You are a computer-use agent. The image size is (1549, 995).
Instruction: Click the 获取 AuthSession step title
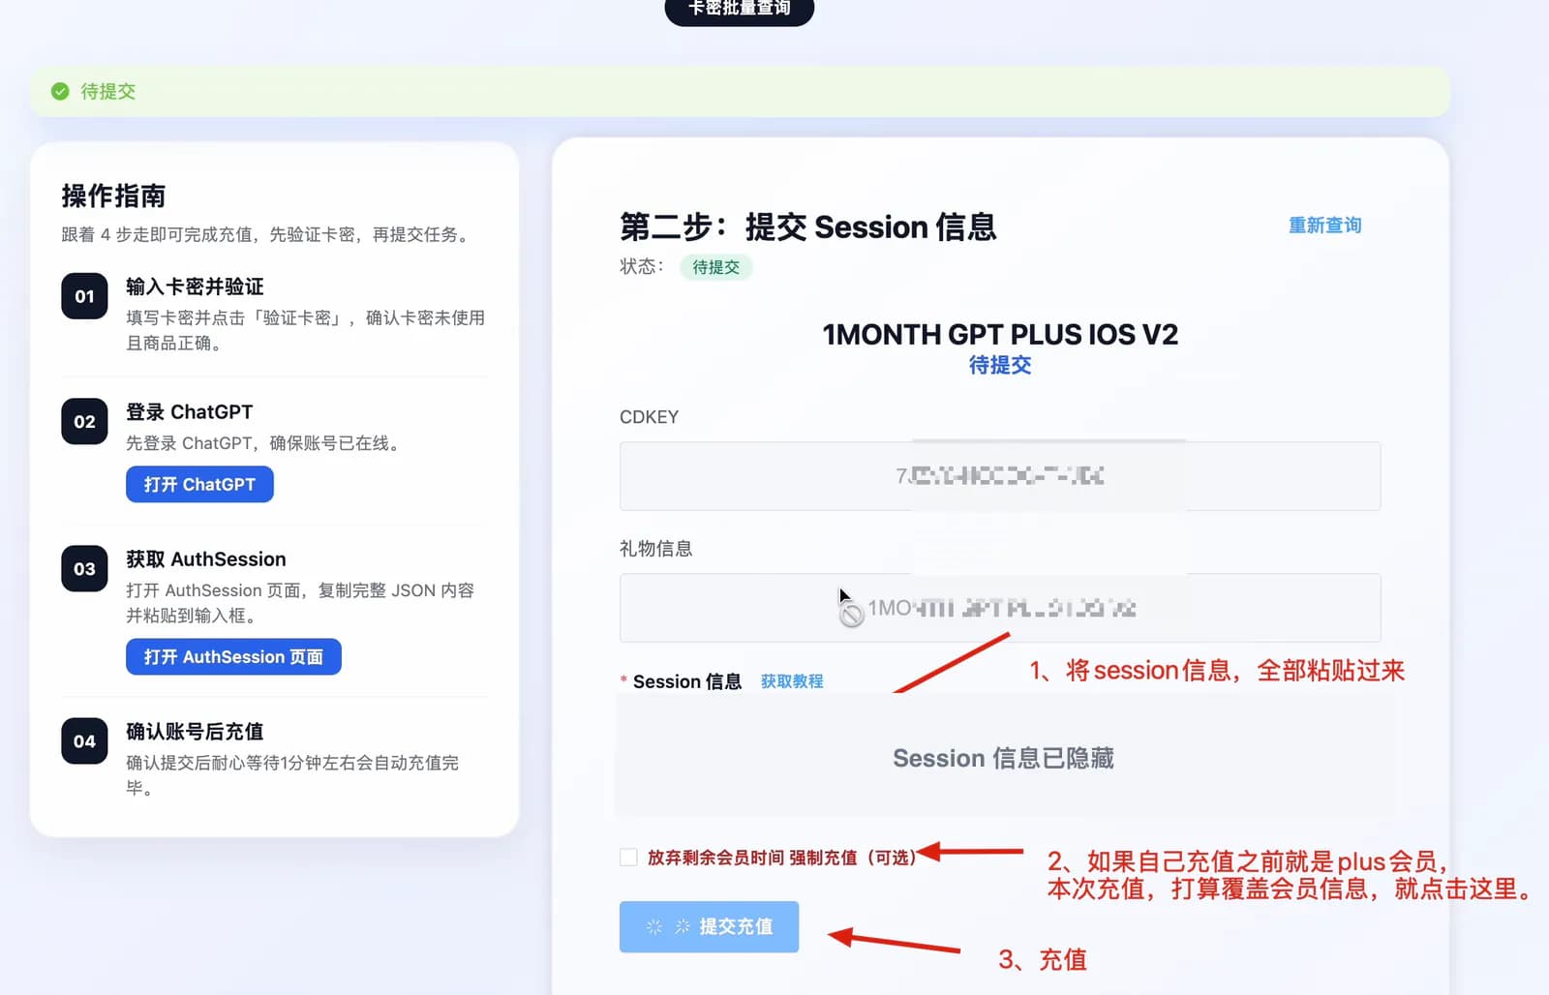tap(206, 558)
